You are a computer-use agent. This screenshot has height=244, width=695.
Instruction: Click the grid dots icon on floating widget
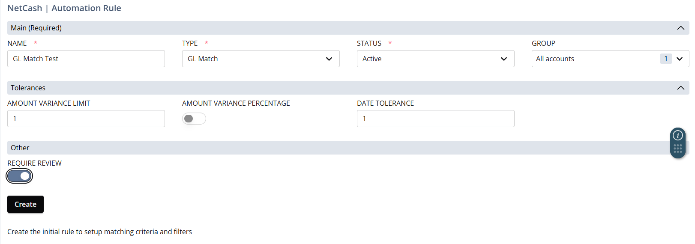coord(678,149)
